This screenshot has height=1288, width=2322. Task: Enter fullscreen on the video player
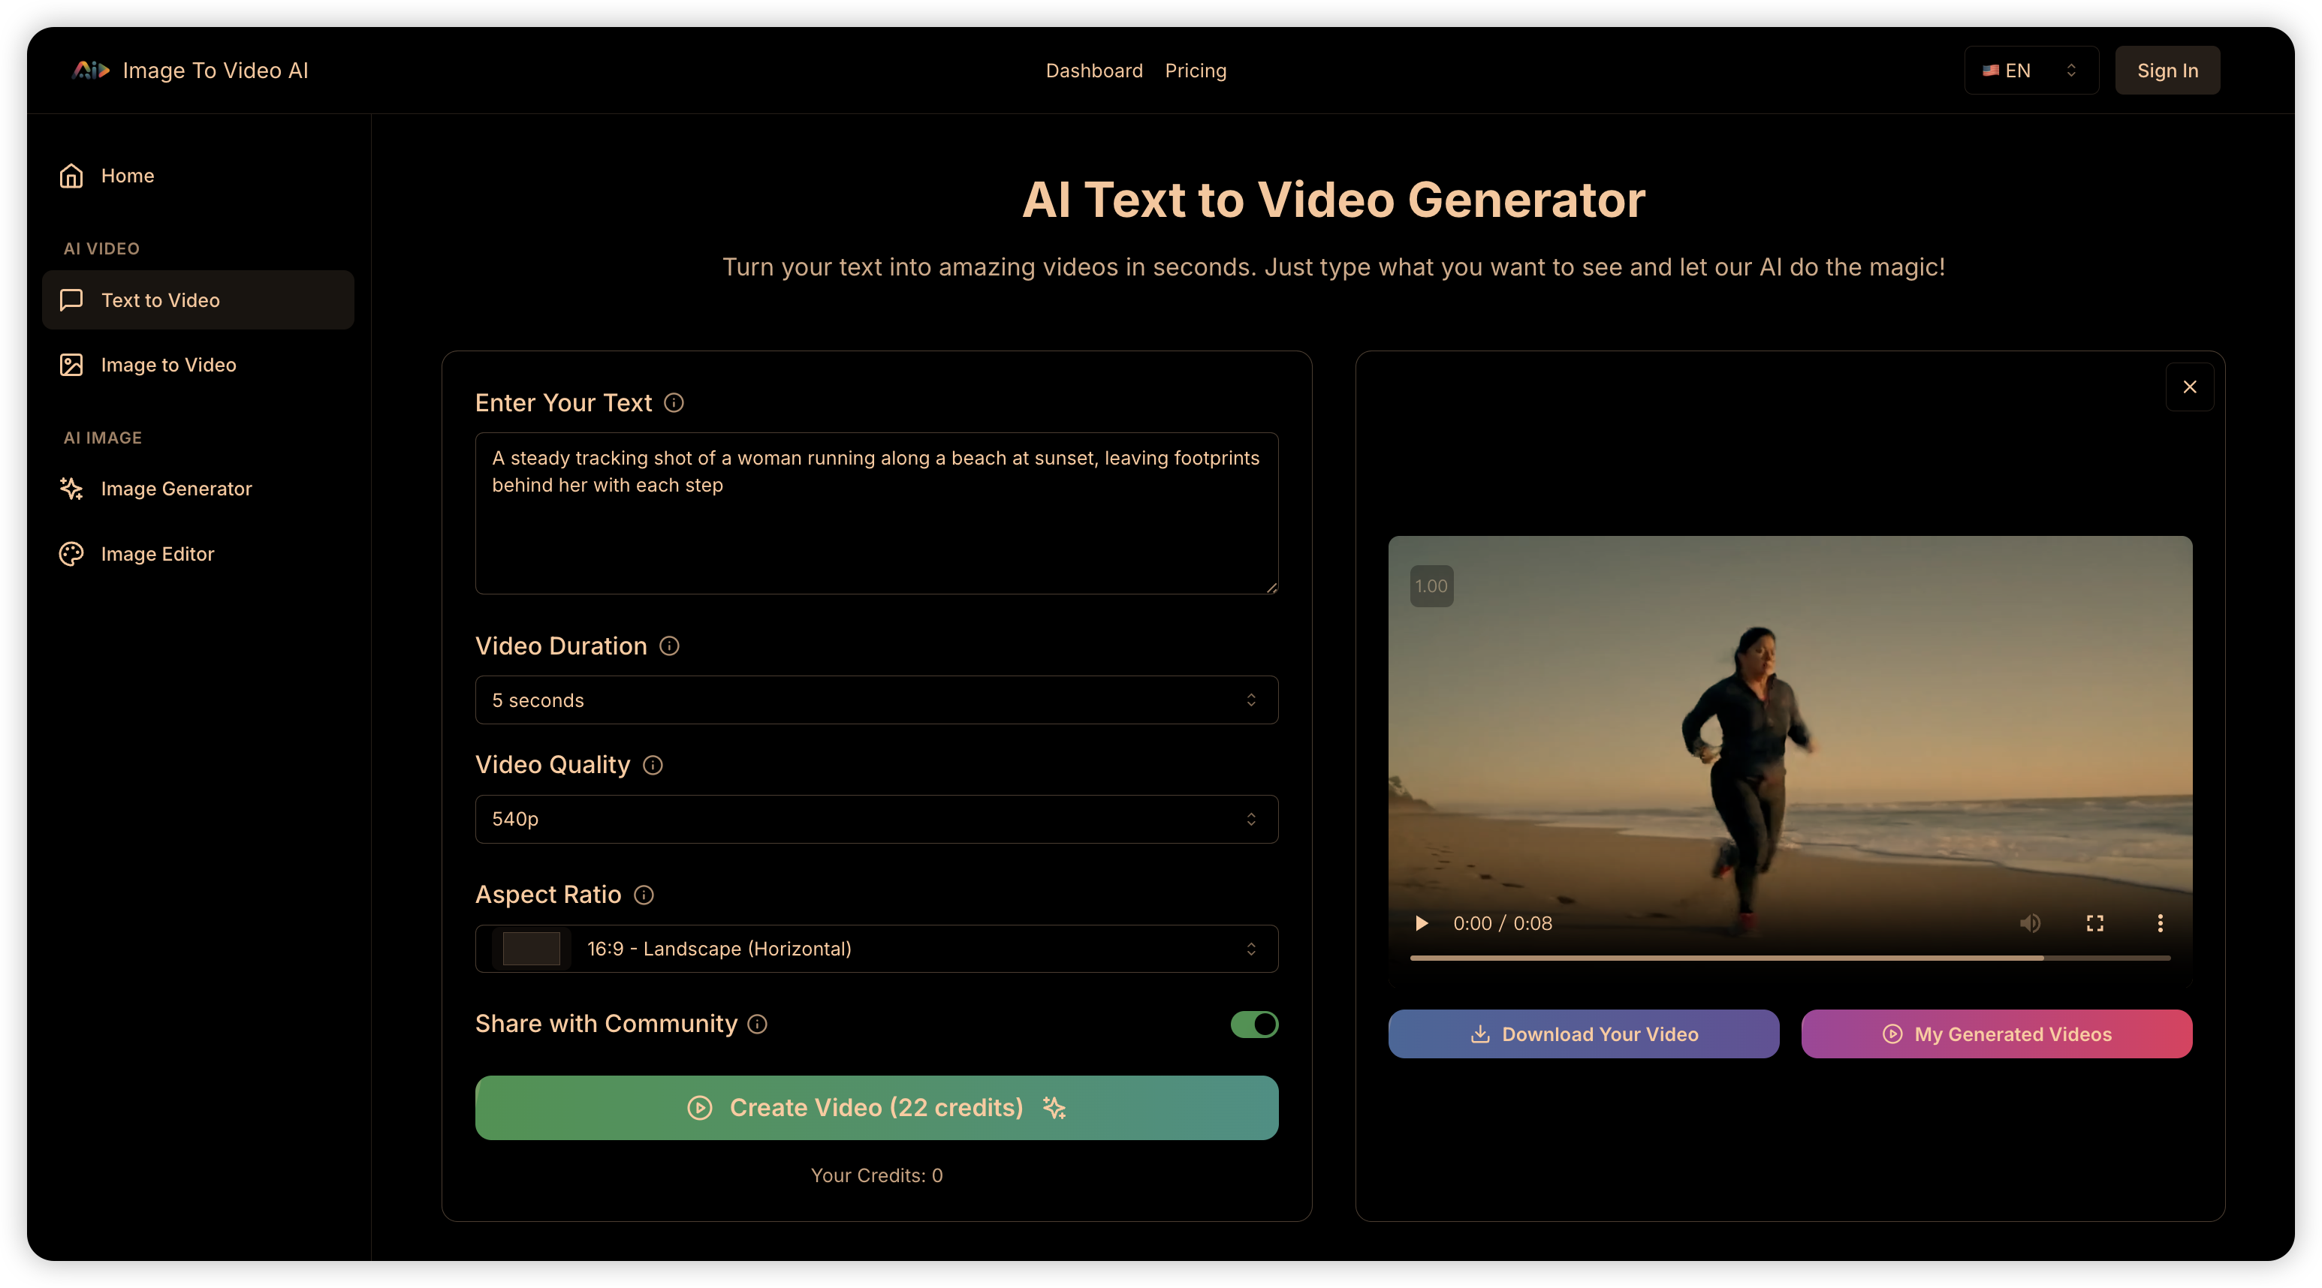[x=2095, y=923]
